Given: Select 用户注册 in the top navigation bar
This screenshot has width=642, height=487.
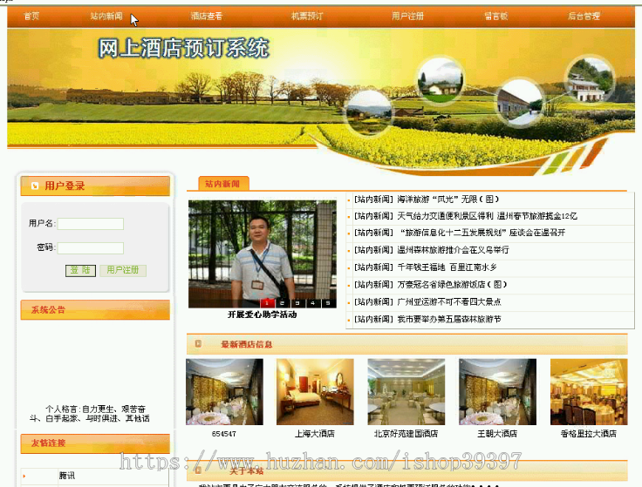Looking at the screenshot, I should pyautogui.click(x=407, y=17).
